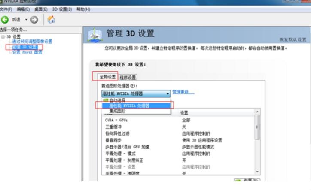
Task: Open the 编辑(E) menu
Action: [23, 9]
